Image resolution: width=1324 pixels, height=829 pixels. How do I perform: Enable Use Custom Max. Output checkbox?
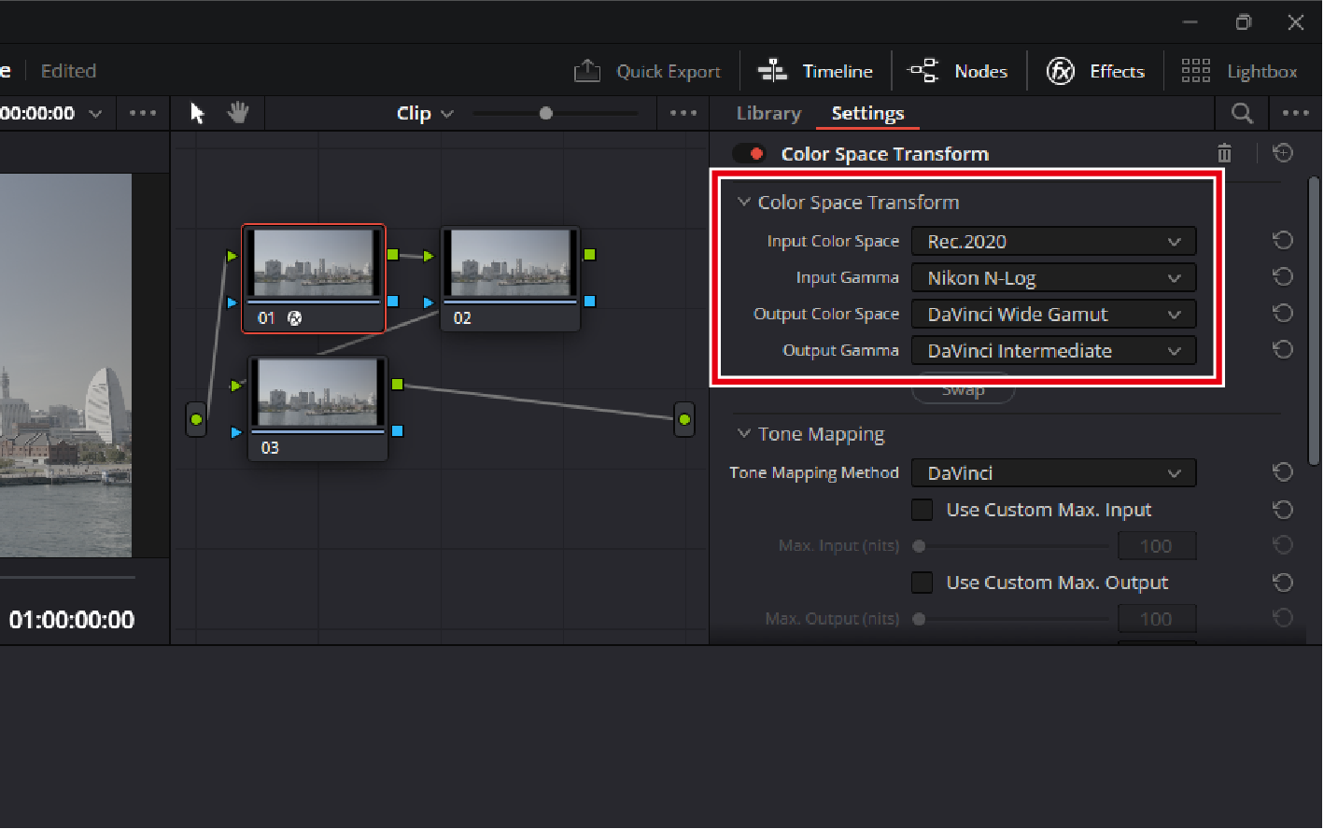point(923,583)
